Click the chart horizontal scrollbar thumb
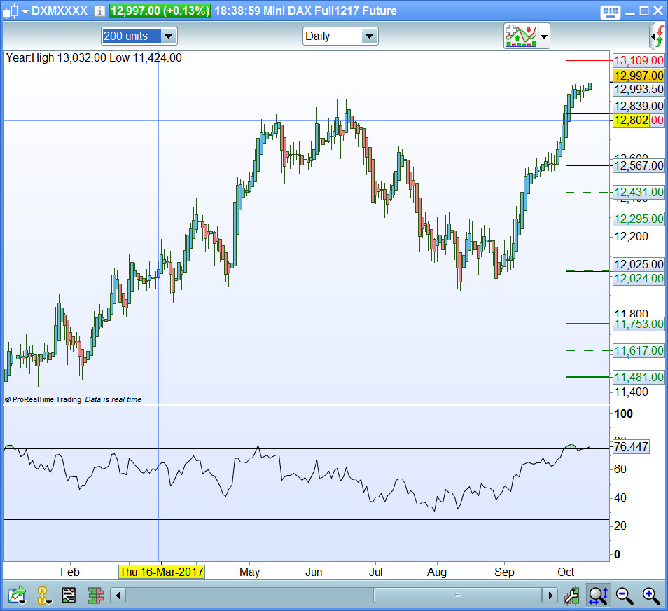 click(457, 595)
